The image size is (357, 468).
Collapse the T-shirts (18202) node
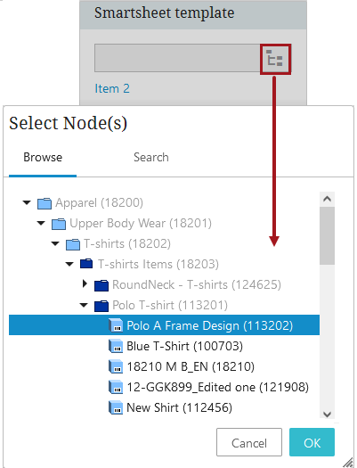click(55, 243)
